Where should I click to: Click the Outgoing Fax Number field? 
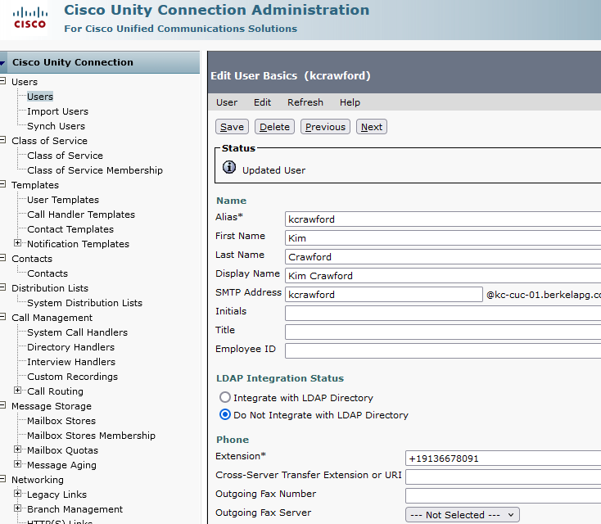503,496
